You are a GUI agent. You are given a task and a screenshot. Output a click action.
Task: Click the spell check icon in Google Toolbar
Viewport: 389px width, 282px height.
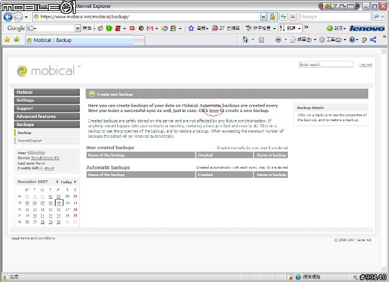[x=248, y=28]
